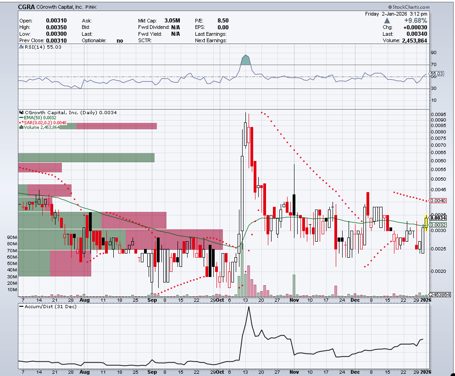455x376 pixels.
Task: Click the High value 0.00350
Action: coord(56,27)
